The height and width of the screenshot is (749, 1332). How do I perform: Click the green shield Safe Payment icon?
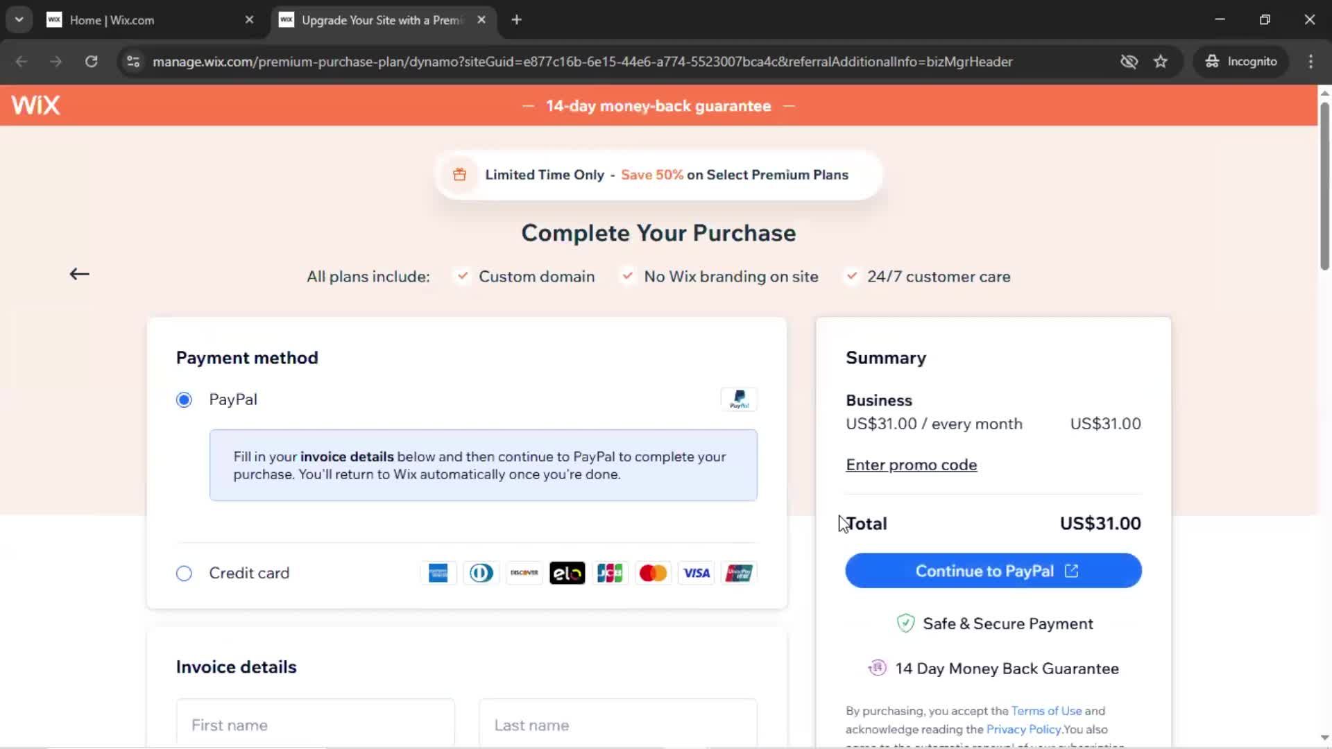905,623
